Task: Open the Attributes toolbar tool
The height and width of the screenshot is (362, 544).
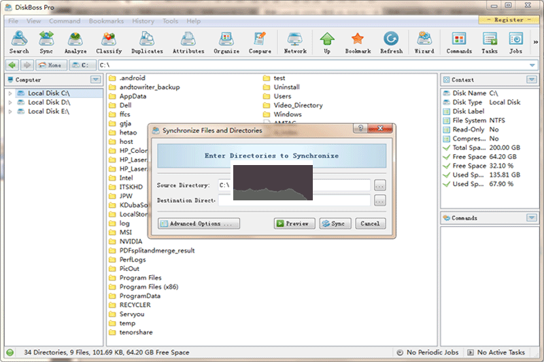Action: [188, 43]
